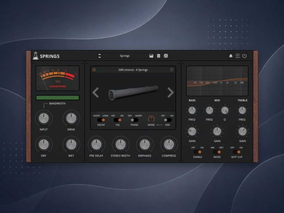Delete preset with trash icon
This screenshot has width=284, height=213.
(158, 56)
